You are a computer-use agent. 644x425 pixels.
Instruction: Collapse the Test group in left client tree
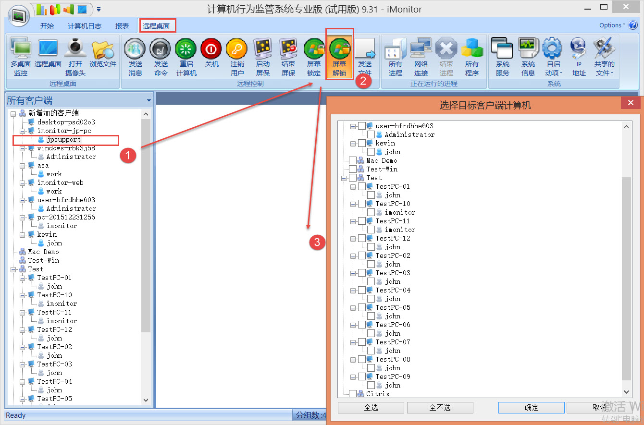click(13, 269)
